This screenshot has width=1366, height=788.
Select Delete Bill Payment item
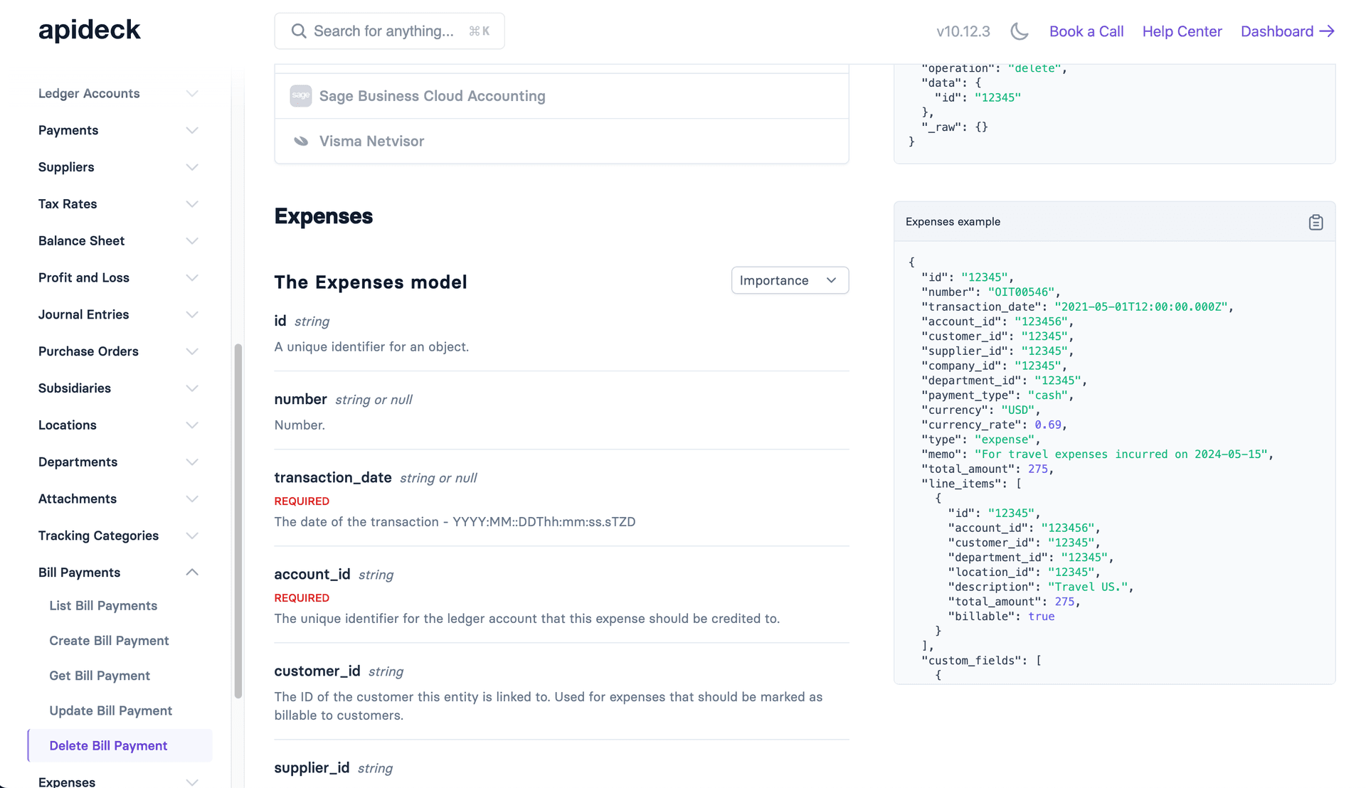point(108,745)
